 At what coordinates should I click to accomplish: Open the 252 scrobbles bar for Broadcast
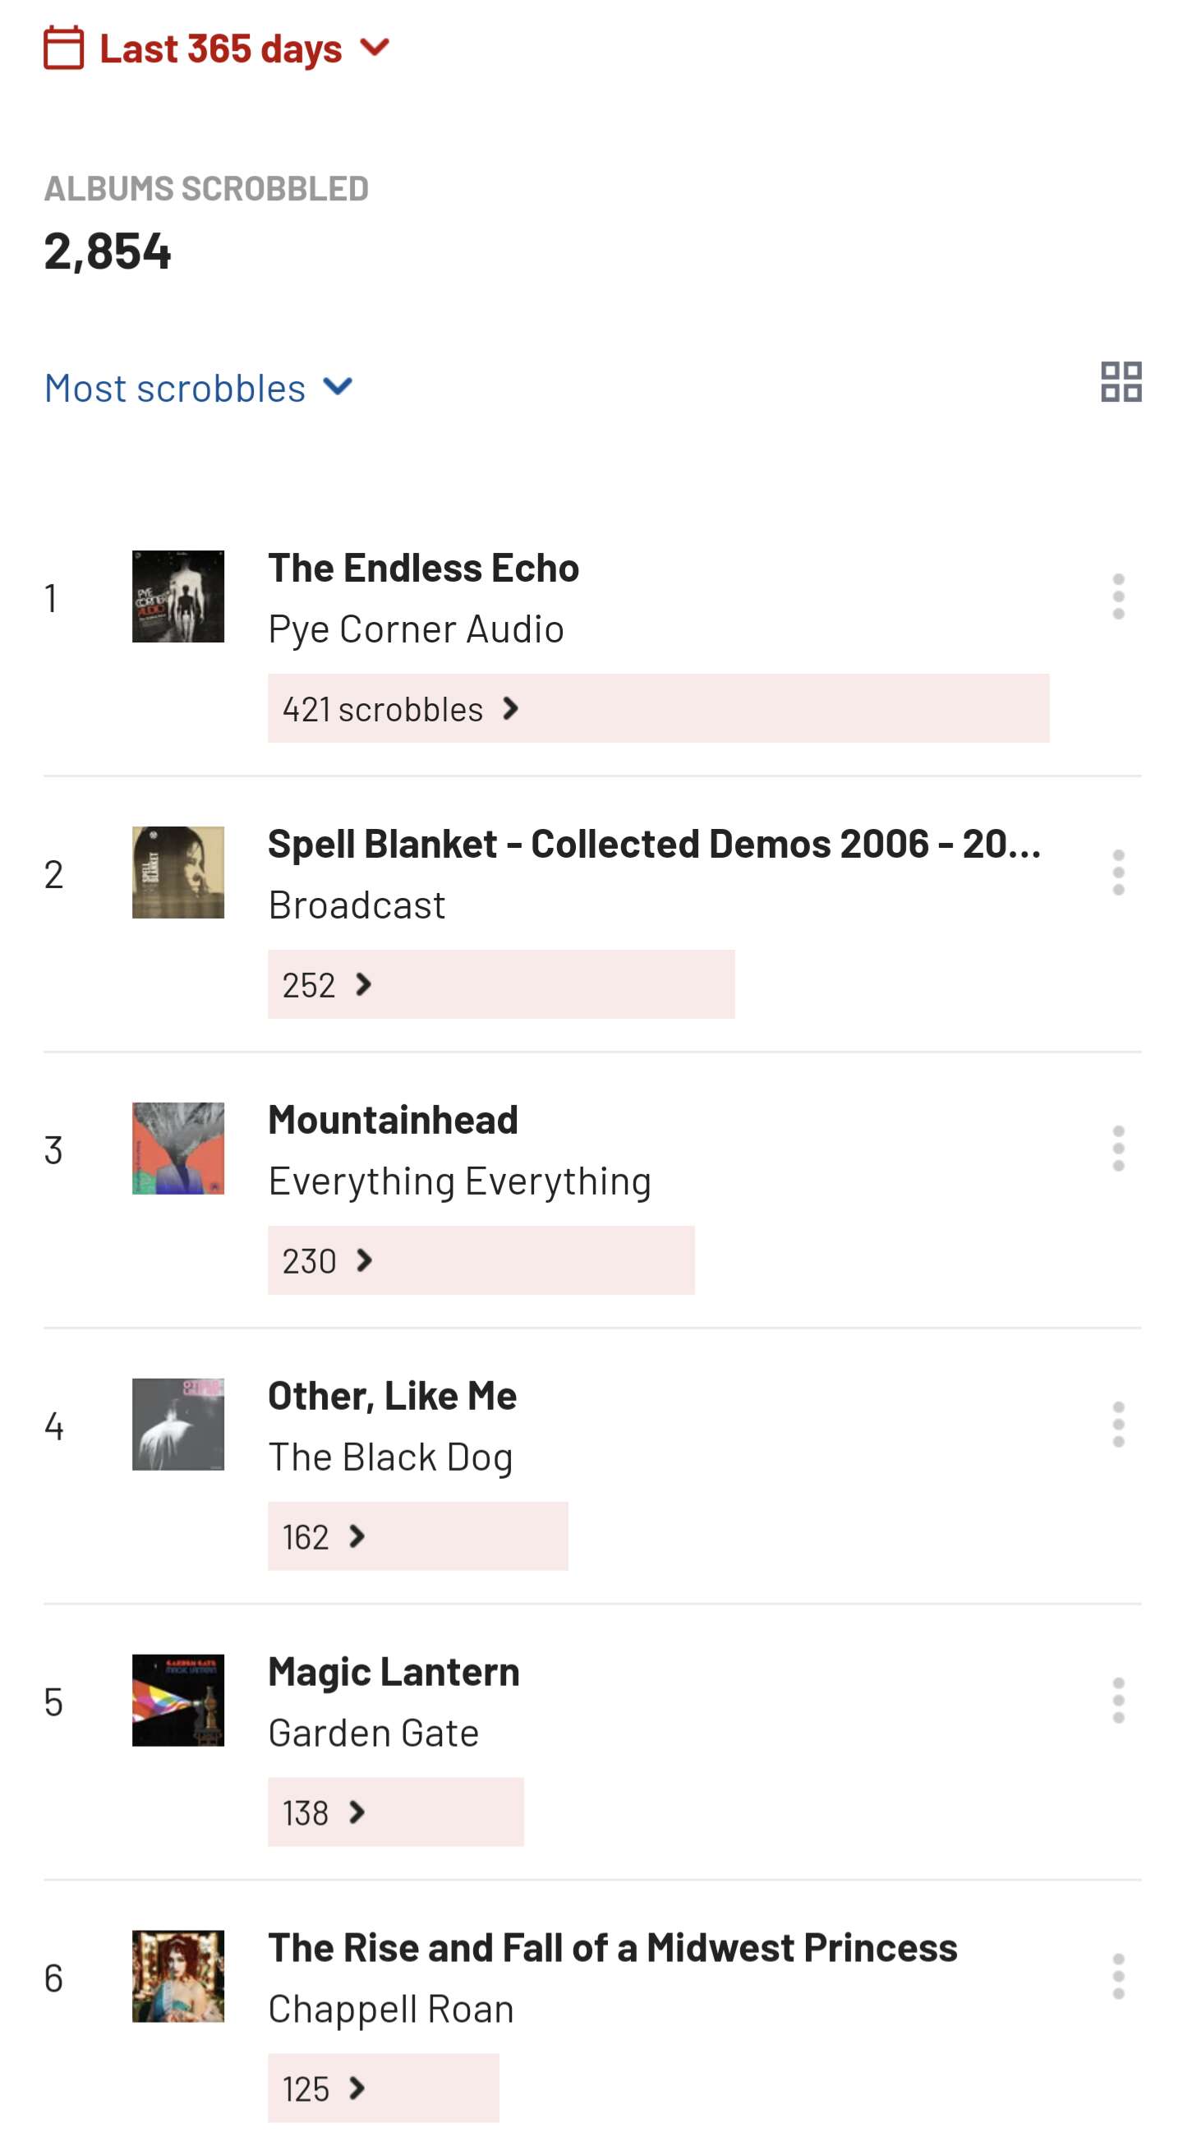(x=500, y=984)
